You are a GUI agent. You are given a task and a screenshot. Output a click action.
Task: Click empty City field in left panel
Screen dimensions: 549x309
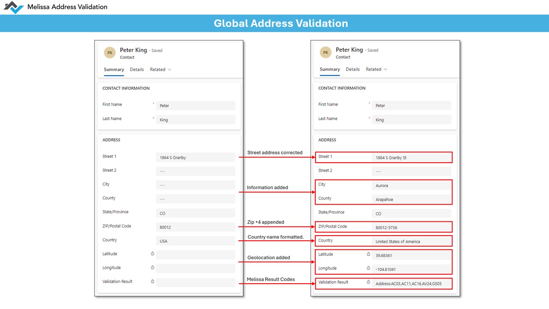pyautogui.click(x=196, y=185)
